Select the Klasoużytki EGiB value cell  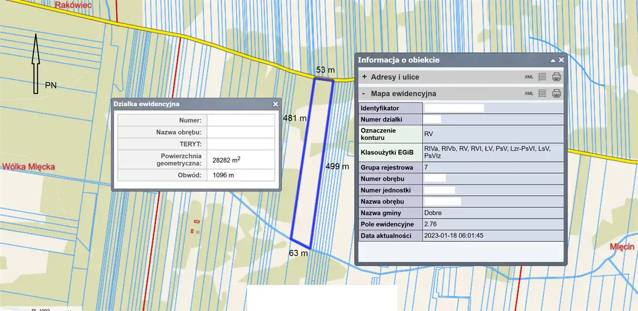point(492,152)
